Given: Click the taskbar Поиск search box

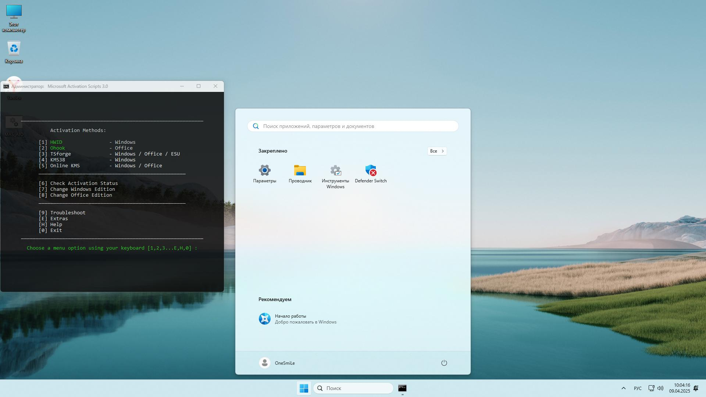Looking at the screenshot, I should pyautogui.click(x=353, y=388).
